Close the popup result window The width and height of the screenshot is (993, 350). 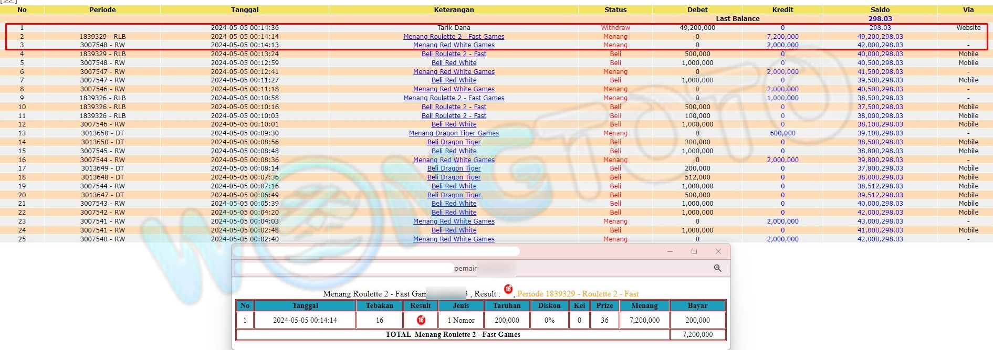(718, 251)
